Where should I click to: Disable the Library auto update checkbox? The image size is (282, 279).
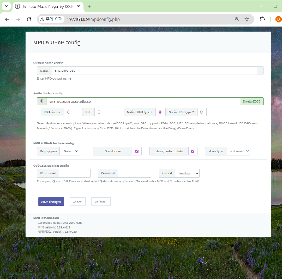click(x=192, y=151)
